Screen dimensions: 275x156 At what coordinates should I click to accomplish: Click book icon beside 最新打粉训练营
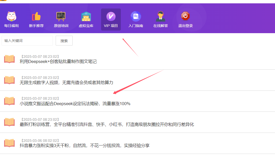[x=9, y=122]
